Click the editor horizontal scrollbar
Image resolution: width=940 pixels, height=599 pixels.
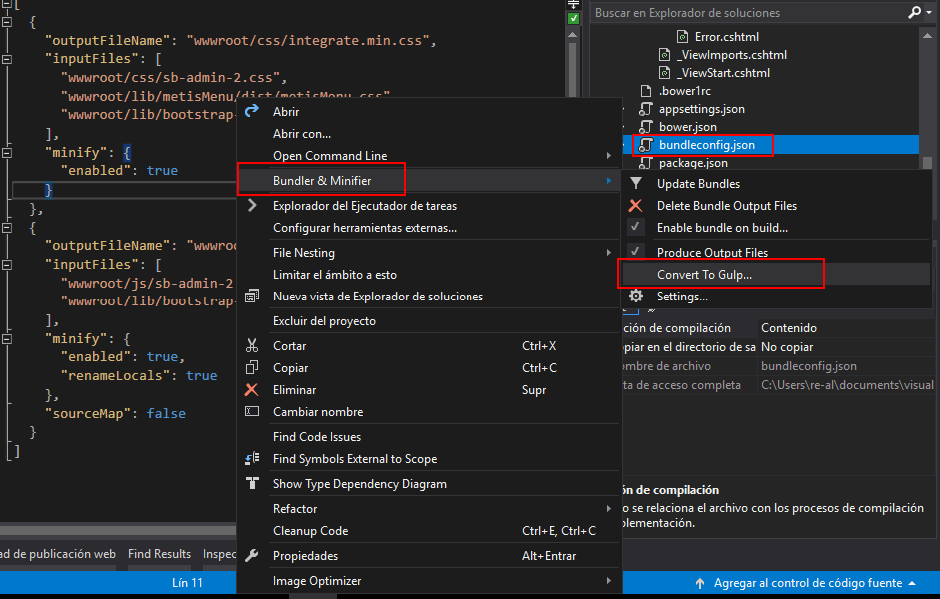(118, 530)
